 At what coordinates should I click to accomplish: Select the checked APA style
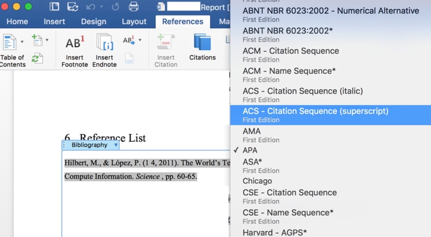pyautogui.click(x=331, y=150)
